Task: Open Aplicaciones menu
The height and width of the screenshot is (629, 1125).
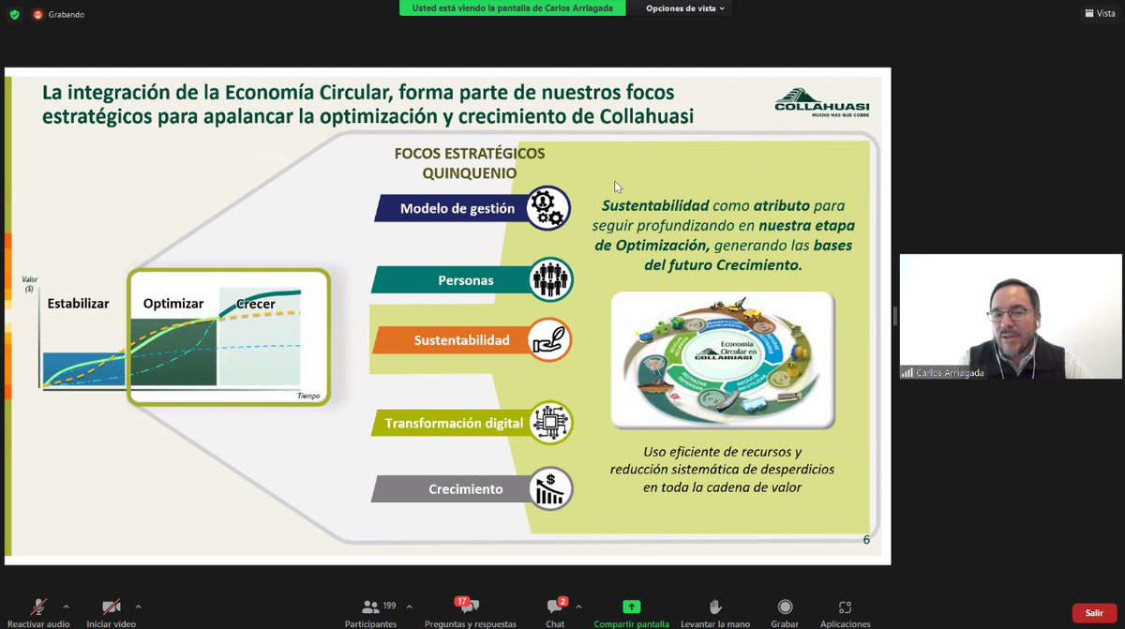Action: 845,611
